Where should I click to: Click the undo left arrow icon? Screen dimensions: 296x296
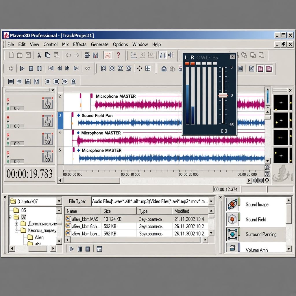tap(68, 55)
